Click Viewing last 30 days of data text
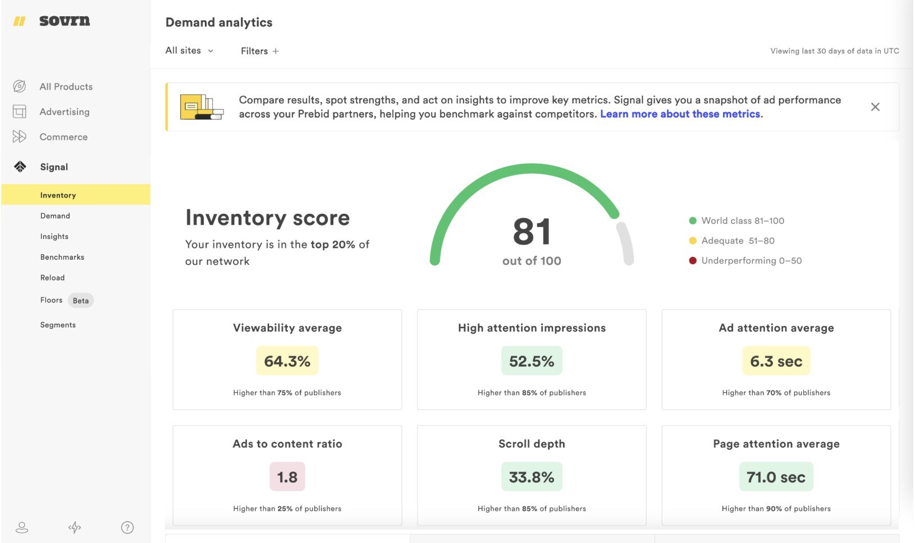The image size is (915, 543). click(x=835, y=51)
